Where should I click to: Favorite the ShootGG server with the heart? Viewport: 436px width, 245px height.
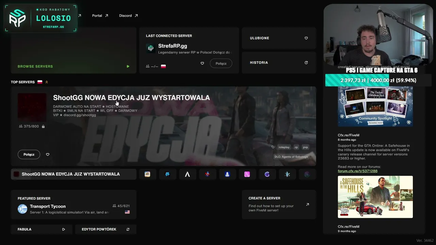pyautogui.click(x=48, y=154)
